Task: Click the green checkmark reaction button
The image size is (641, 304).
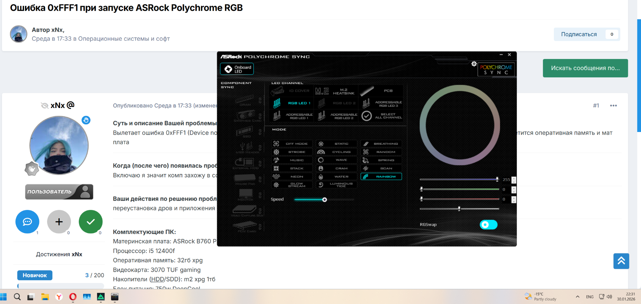Action: tap(90, 222)
